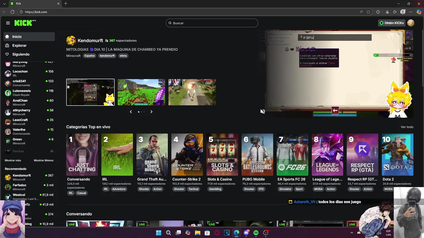Select third carousel stream thumbnail

pyautogui.click(x=192, y=92)
